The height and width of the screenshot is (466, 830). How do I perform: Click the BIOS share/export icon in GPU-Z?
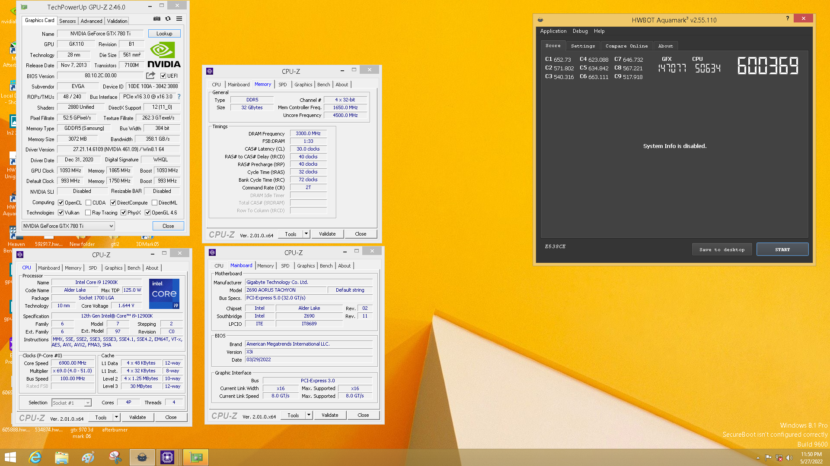pyautogui.click(x=150, y=76)
